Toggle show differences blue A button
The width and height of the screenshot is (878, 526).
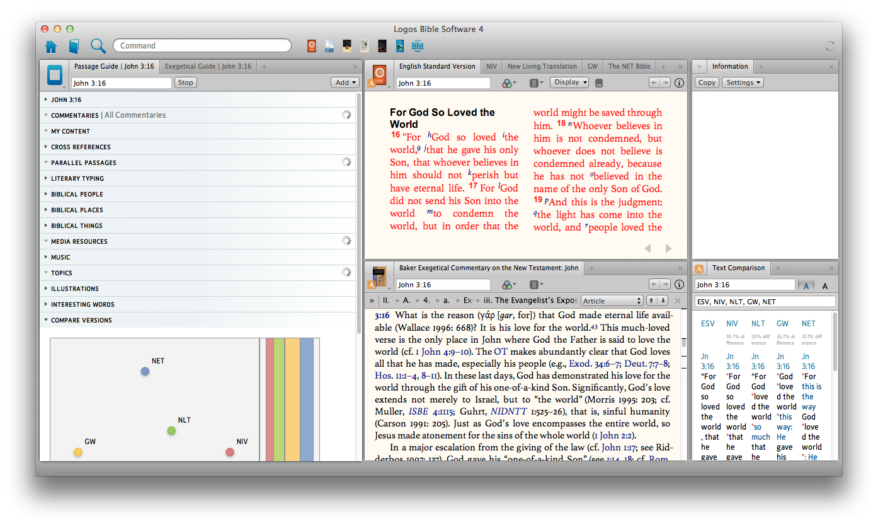click(806, 285)
